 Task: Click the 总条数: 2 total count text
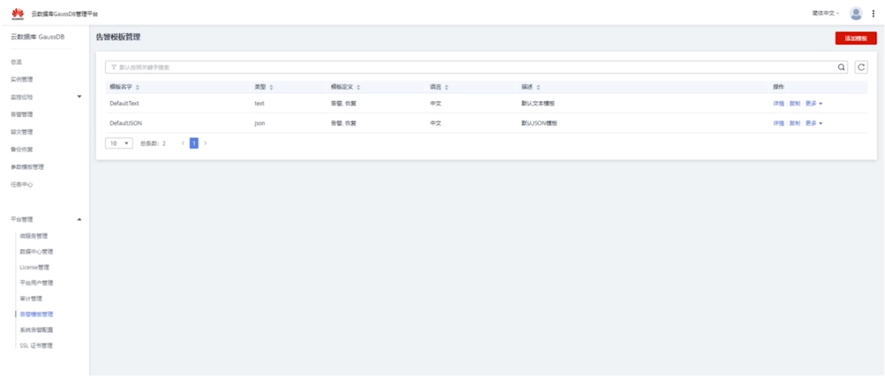pos(153,143)
